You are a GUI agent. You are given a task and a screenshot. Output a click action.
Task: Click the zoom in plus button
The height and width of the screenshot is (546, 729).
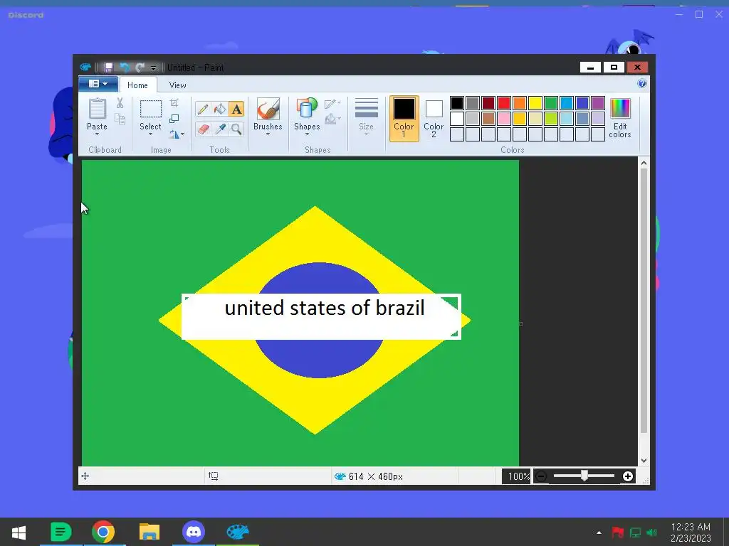[x=628, y=476]
